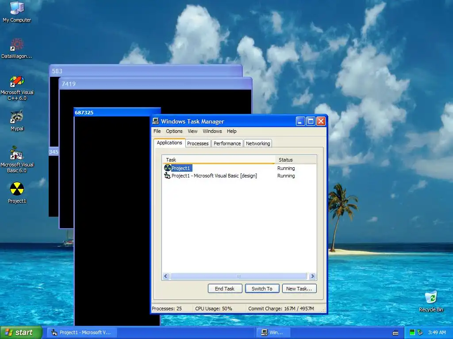Click Running status of Project1 row

(286, 168)
